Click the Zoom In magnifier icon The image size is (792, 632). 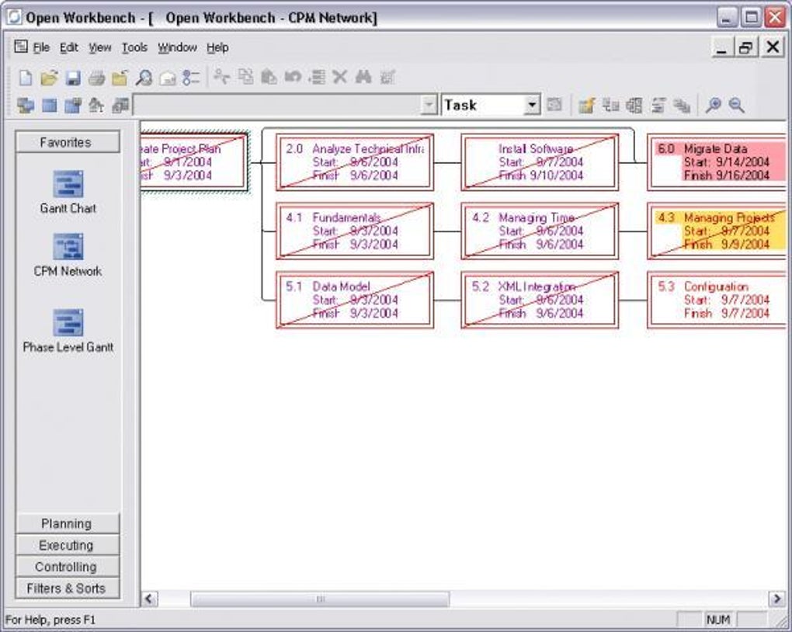714,105
